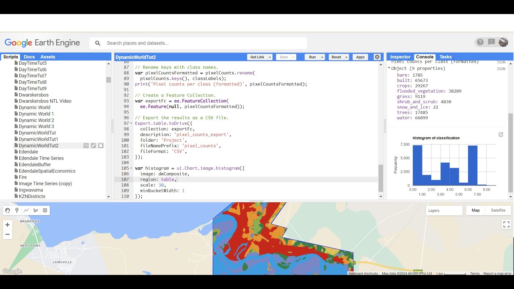Delete DynamicWorldTut2 with the trash icon
This screenshot has height=289, width=514.
click(x=101, y=146)
